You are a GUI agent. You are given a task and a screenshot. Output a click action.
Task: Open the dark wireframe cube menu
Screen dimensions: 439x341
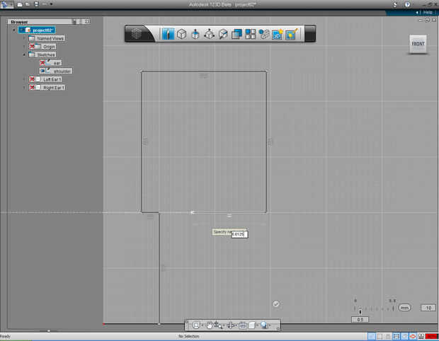137,34
